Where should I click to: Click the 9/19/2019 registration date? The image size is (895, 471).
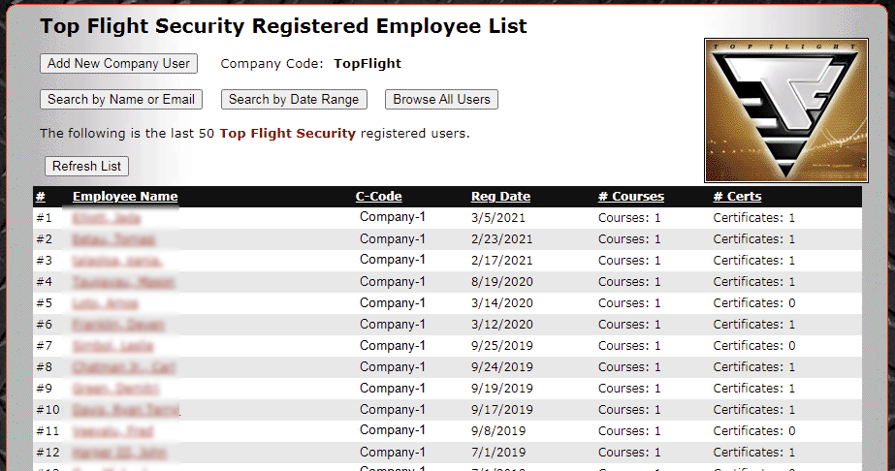pos(501,389)
